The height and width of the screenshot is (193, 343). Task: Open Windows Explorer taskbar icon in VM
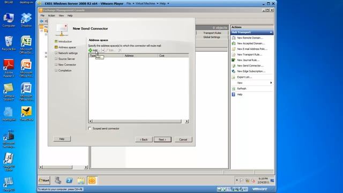click(x=81, y=181)
